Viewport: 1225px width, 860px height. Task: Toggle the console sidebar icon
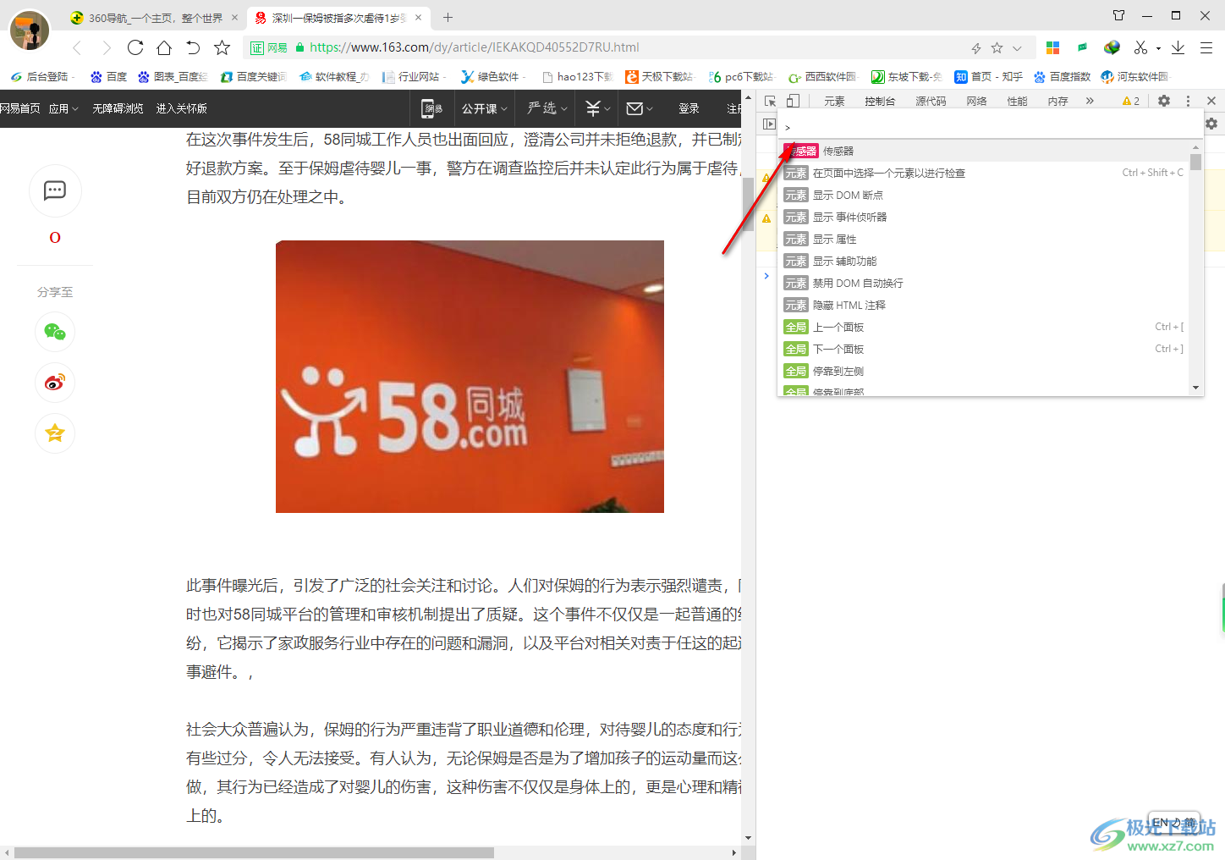point(769,124)
